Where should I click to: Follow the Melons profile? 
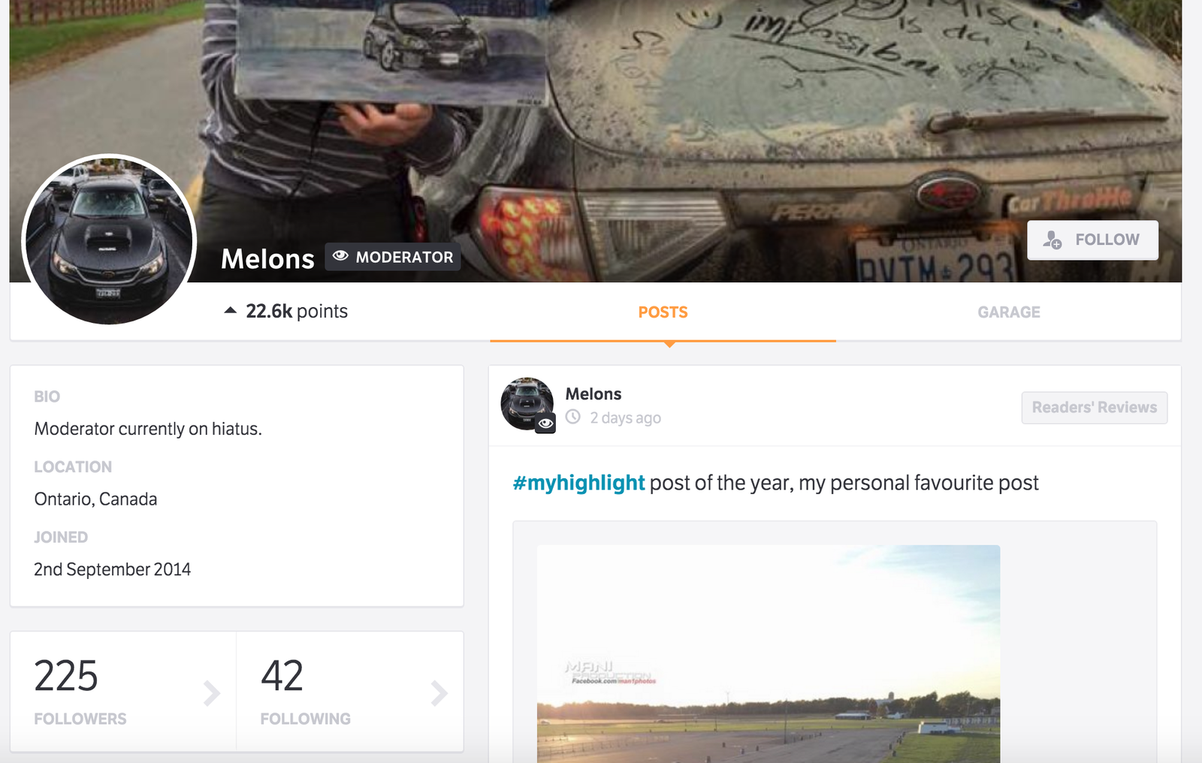[1092, 240]
